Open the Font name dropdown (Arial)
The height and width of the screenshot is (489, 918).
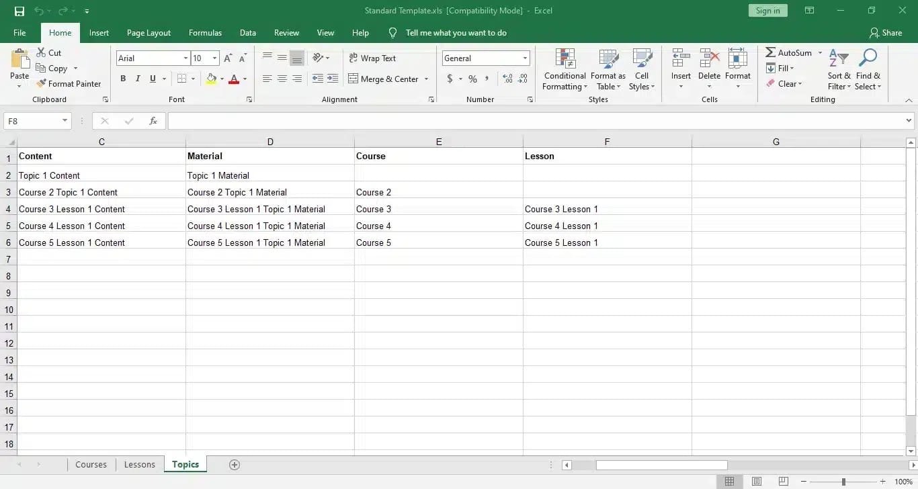(x=185, y=58)
